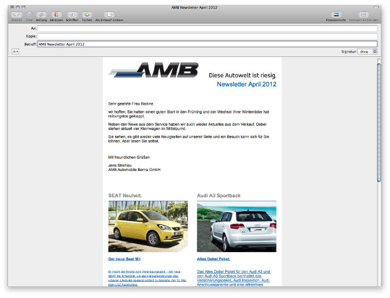The width and height of the screenshot is (390, 298).
Task: Click into the Kopie field
Action: [207, 36]
